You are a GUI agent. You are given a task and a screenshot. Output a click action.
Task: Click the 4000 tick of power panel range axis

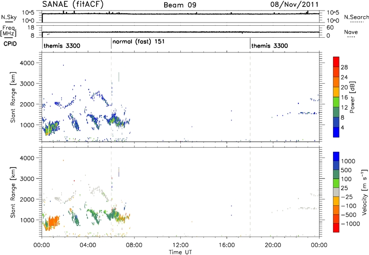pos(27,63)
